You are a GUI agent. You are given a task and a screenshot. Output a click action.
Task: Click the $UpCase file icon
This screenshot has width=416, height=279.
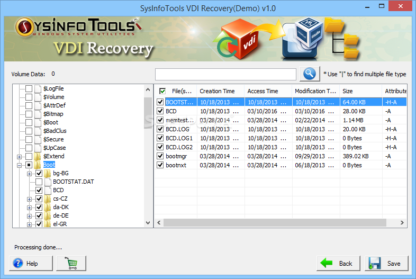click(x=38, y=148)
